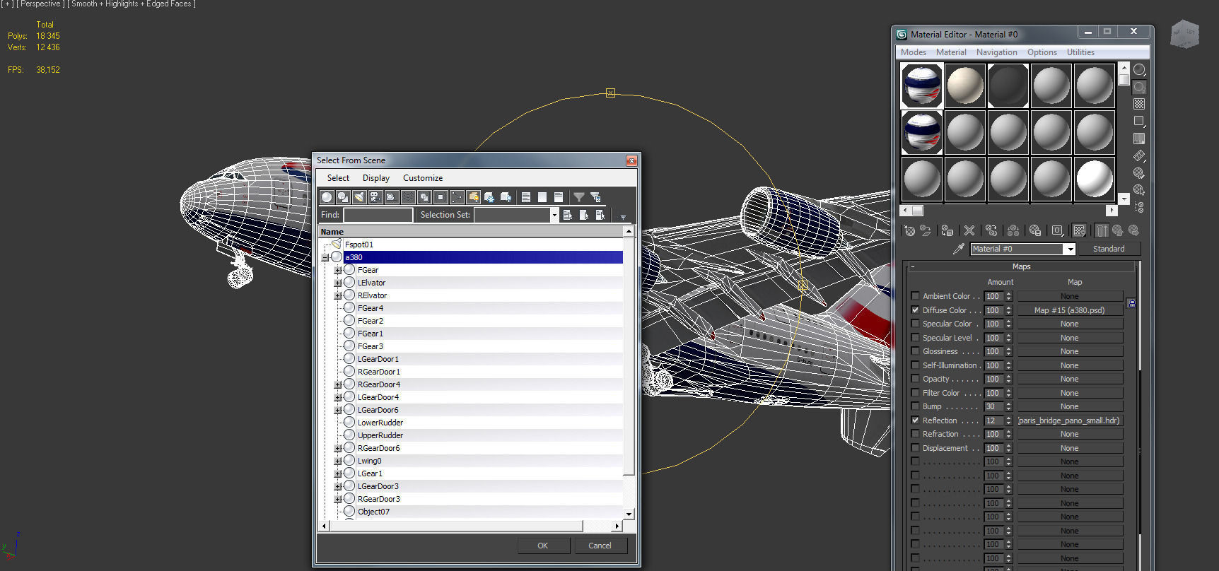Screen dimensions: 1219x571
Task: Toggle Show Shaded Material in Viewport icon
Action: [x=1079, y=230]
